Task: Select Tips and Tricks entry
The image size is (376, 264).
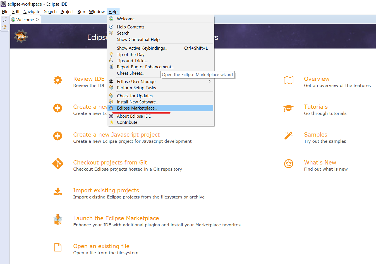Action: [x=161, y=61]
